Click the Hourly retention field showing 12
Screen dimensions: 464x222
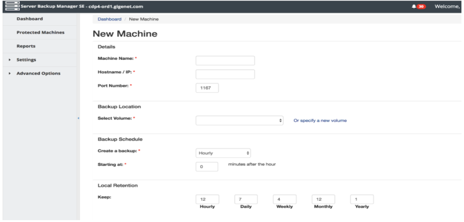[x=208, y=199]
